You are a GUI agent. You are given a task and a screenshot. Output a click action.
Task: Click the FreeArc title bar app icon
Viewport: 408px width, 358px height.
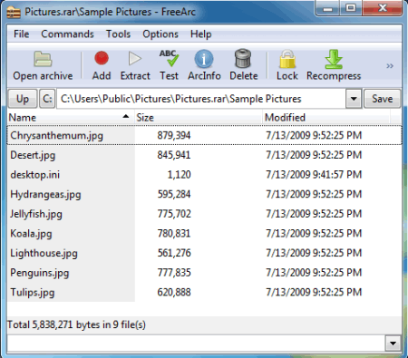(14, 12)
